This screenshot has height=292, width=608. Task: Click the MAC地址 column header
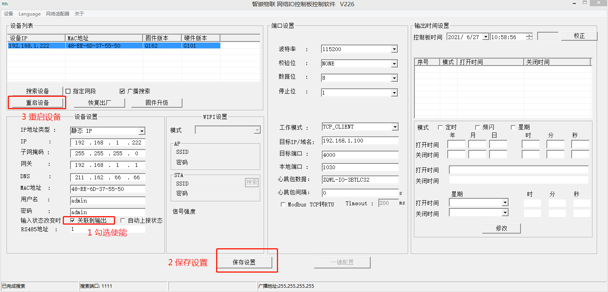[x=104, y=38]
